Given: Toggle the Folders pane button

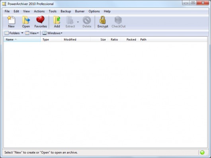Looking at the screenshot, I should tap(12, 33).
